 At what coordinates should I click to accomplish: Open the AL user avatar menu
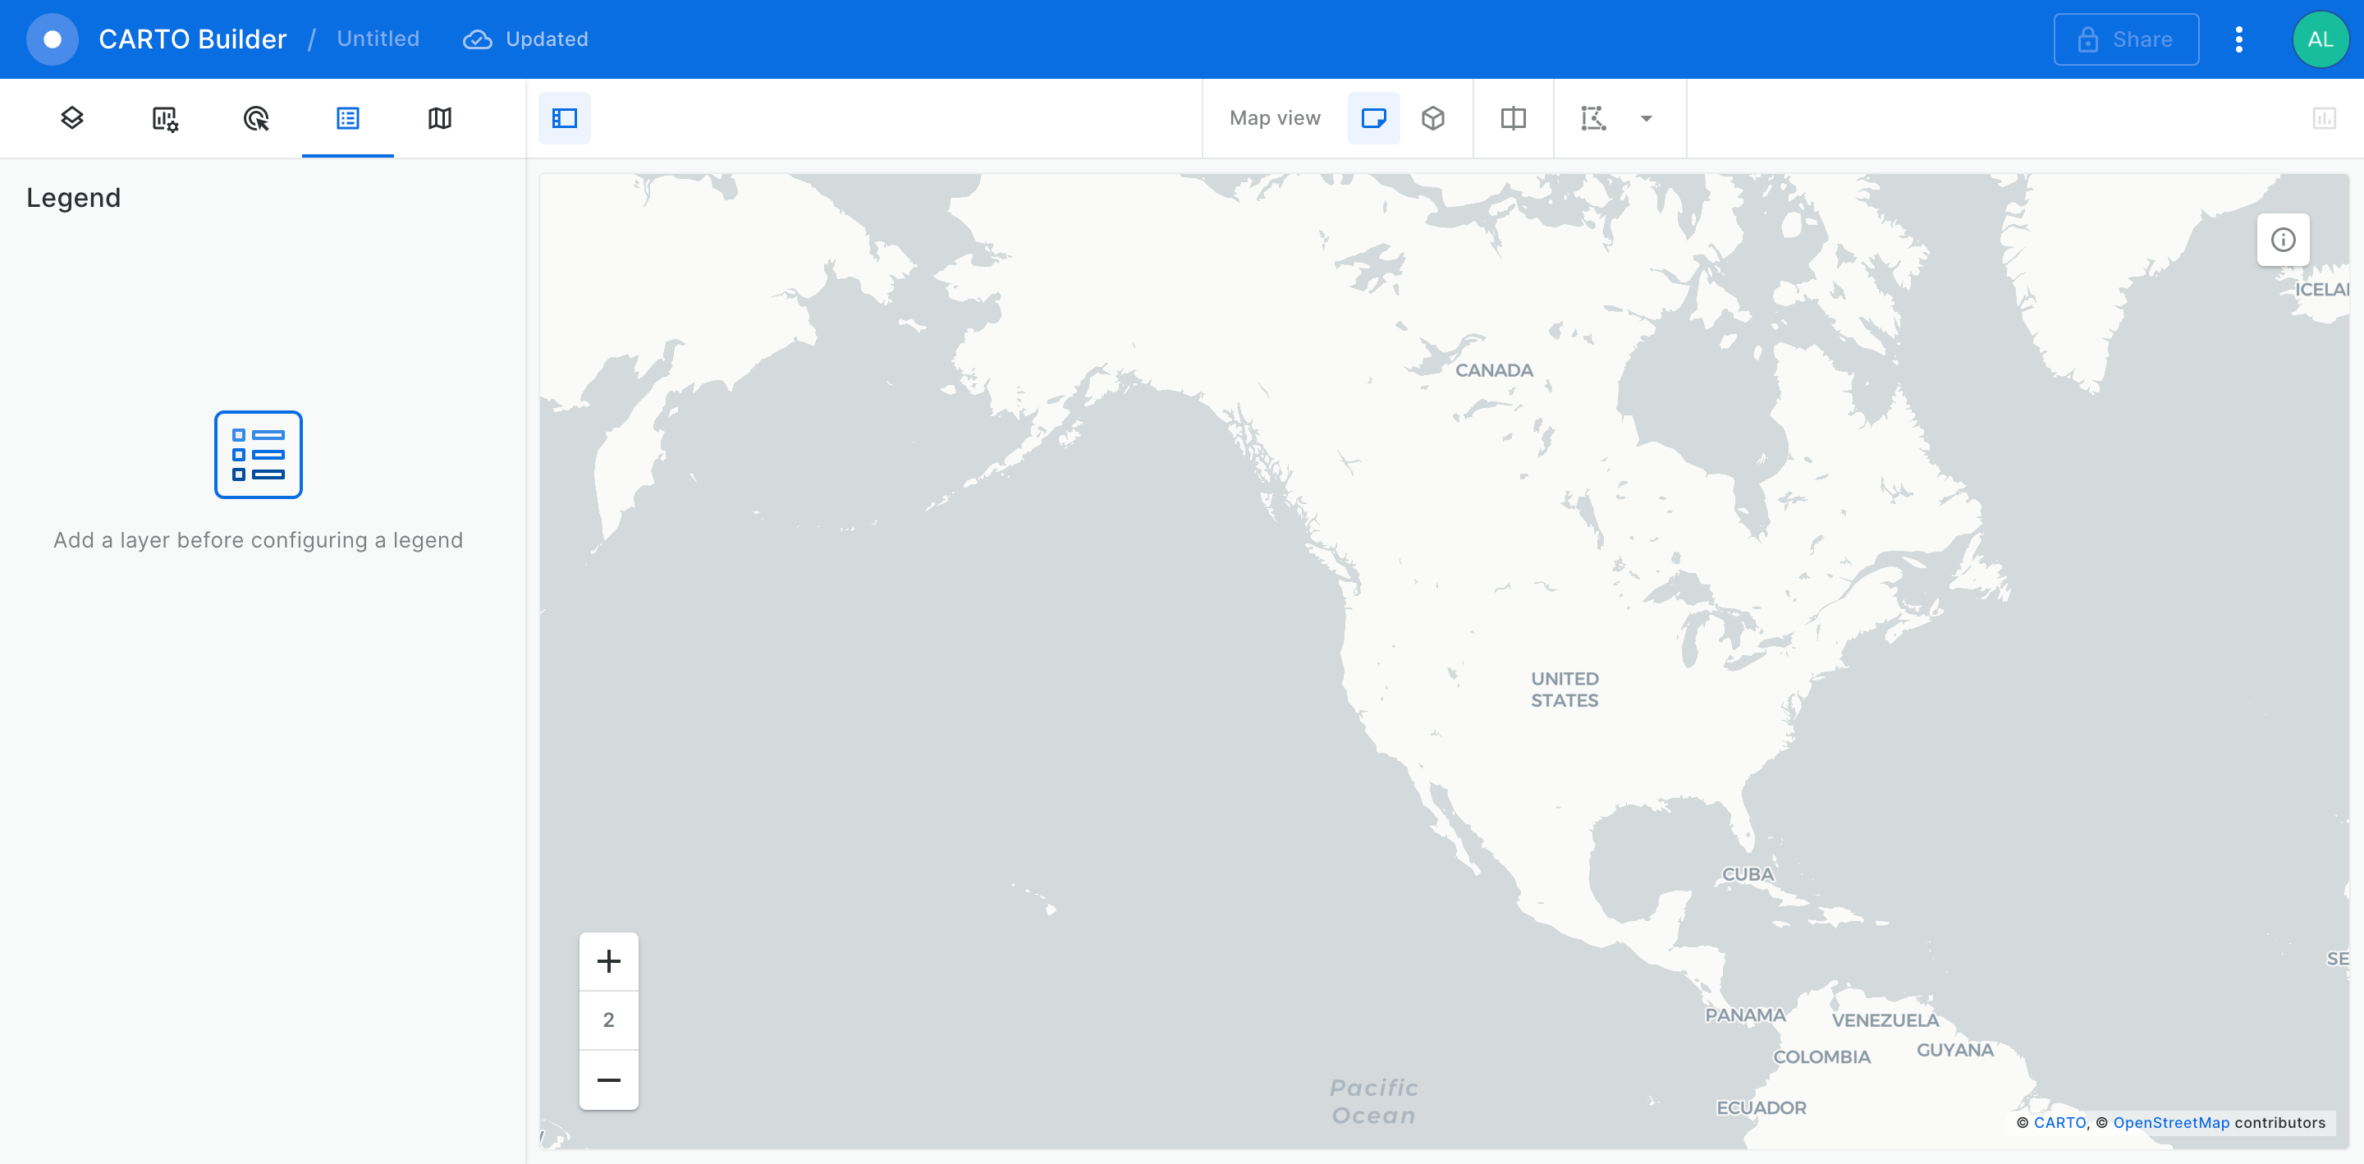click(x=2320, y=39)
